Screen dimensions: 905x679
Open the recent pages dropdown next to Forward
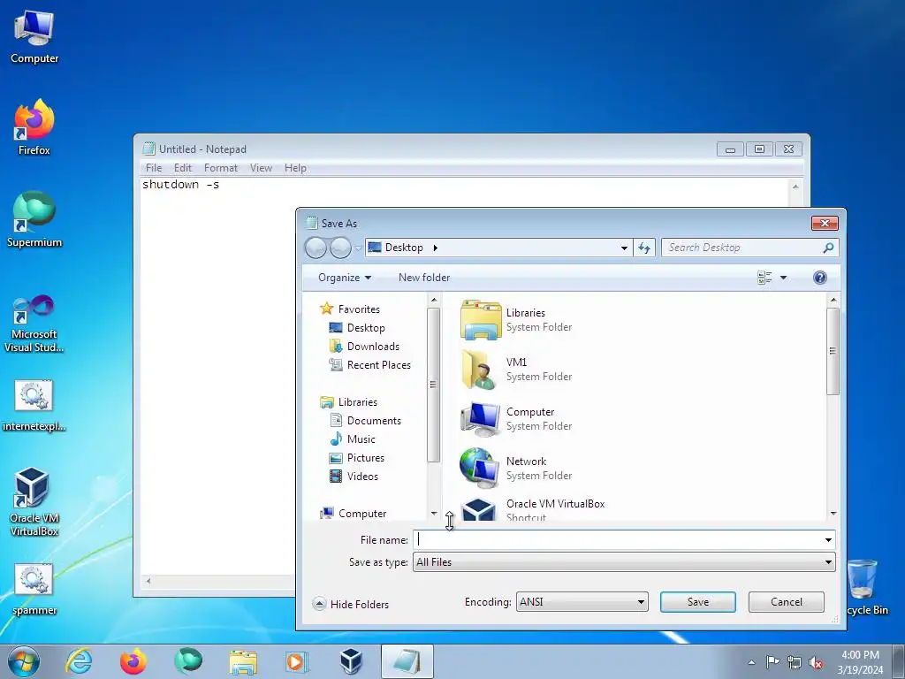point(358,248)
